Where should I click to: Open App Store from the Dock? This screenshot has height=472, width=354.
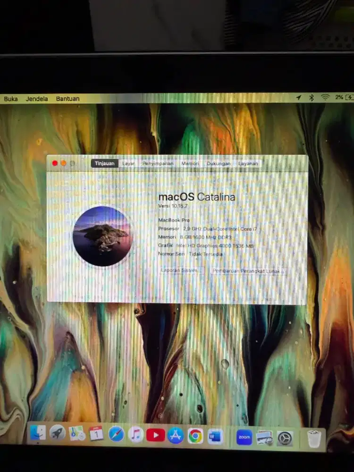tap(176, 436)
